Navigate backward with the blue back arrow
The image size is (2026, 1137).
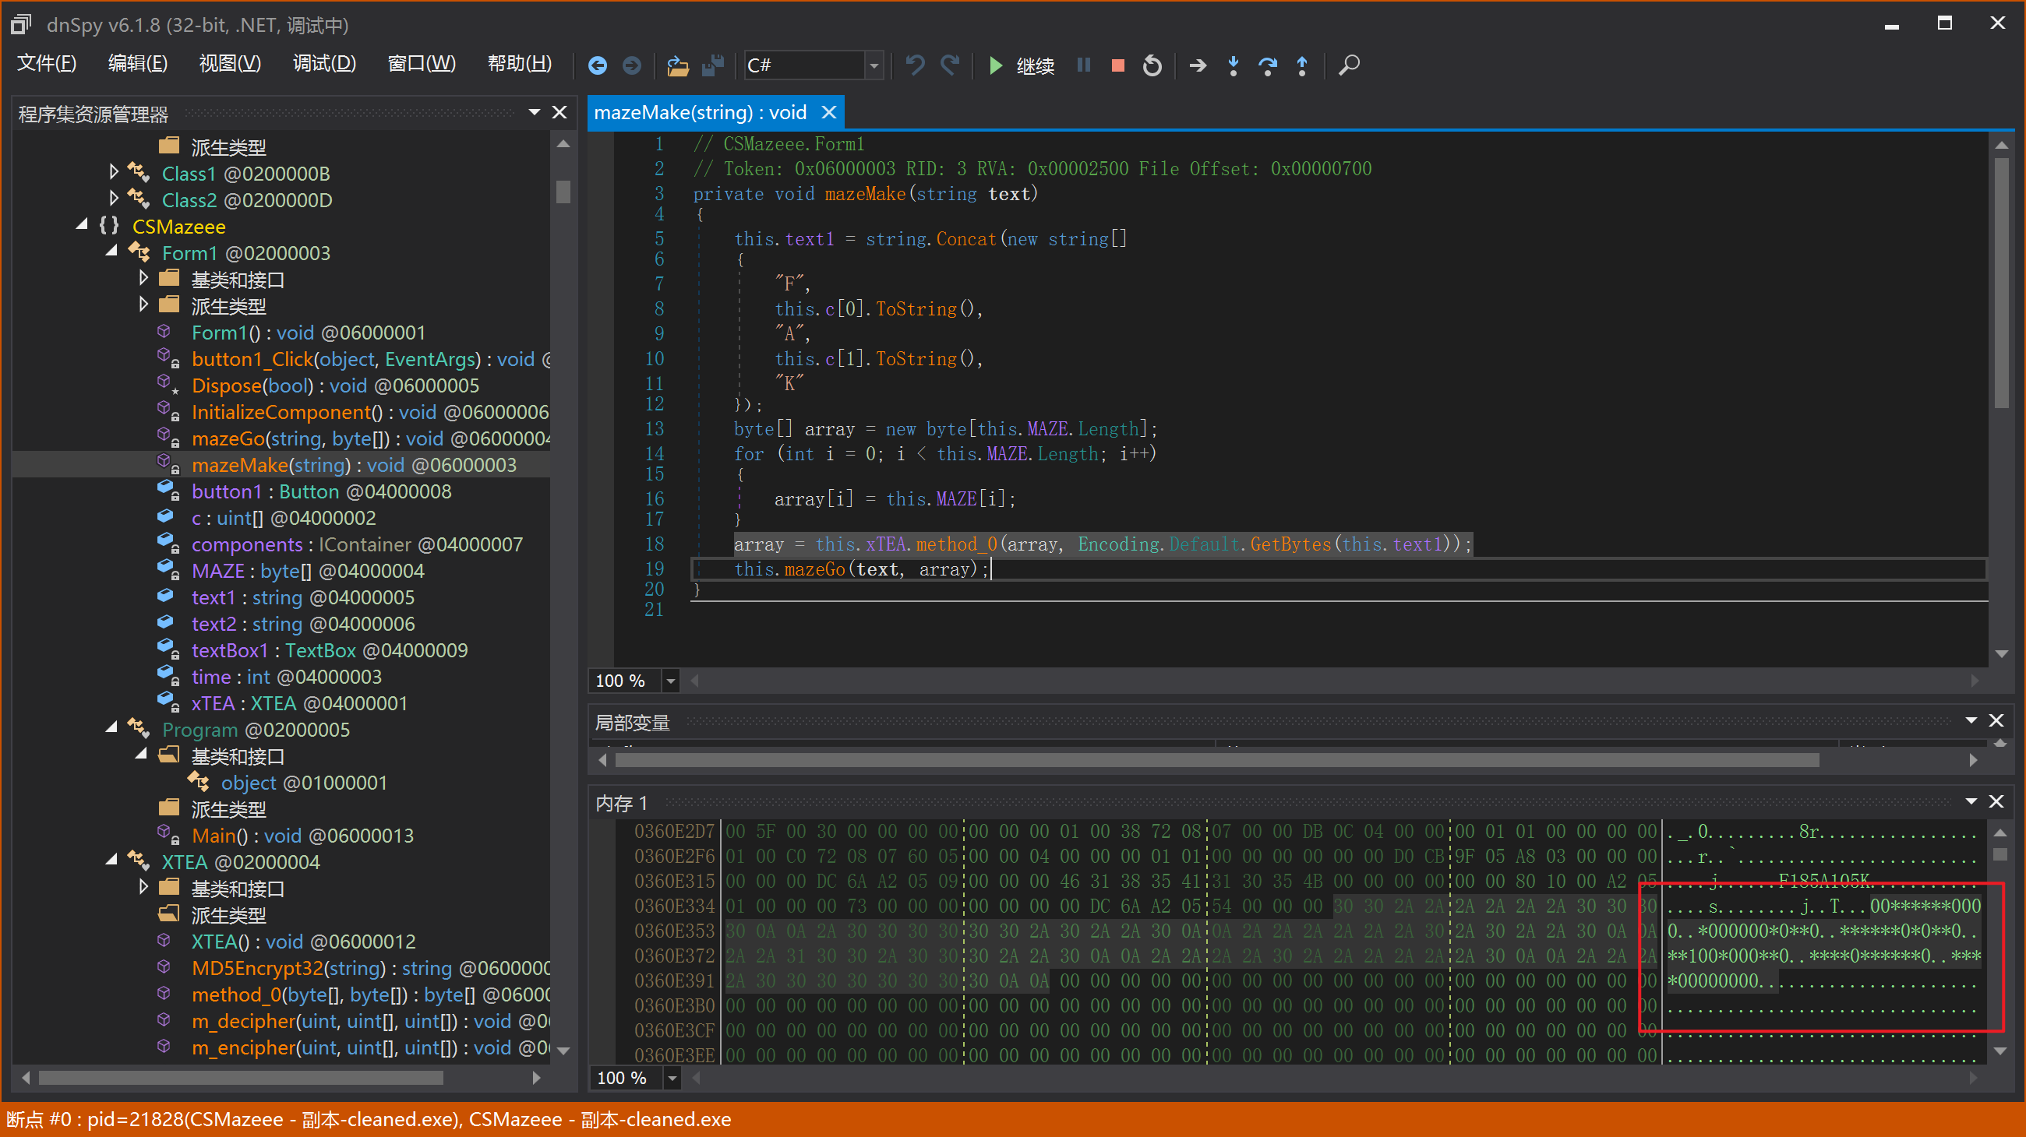click(597, 65)
